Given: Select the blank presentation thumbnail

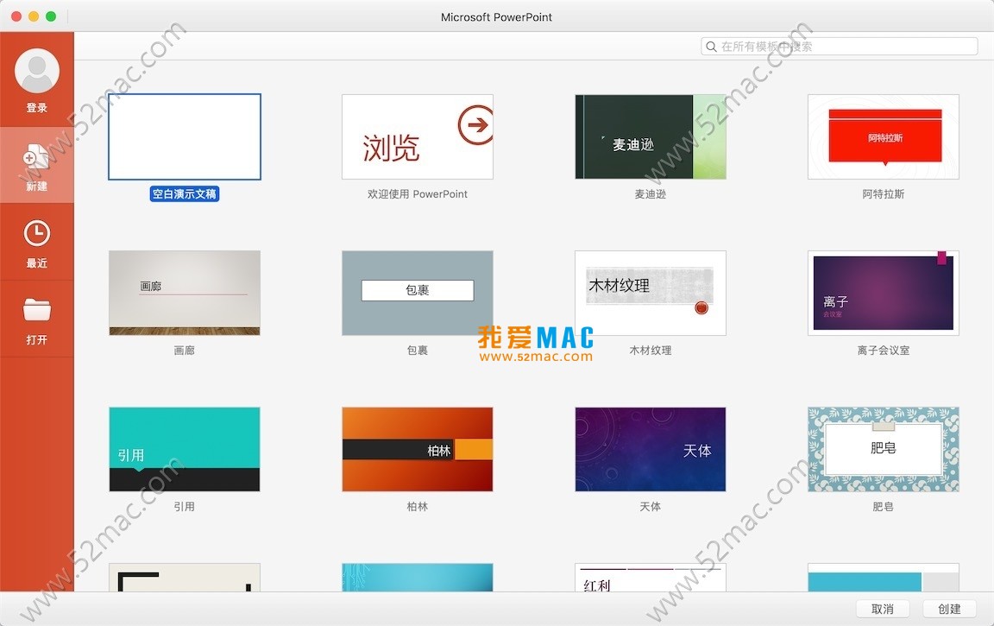Looking at the screenshot, I should point(185,137).
